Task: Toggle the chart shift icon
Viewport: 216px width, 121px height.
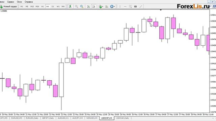Action: pyautogui.click(x=94, y=6)
